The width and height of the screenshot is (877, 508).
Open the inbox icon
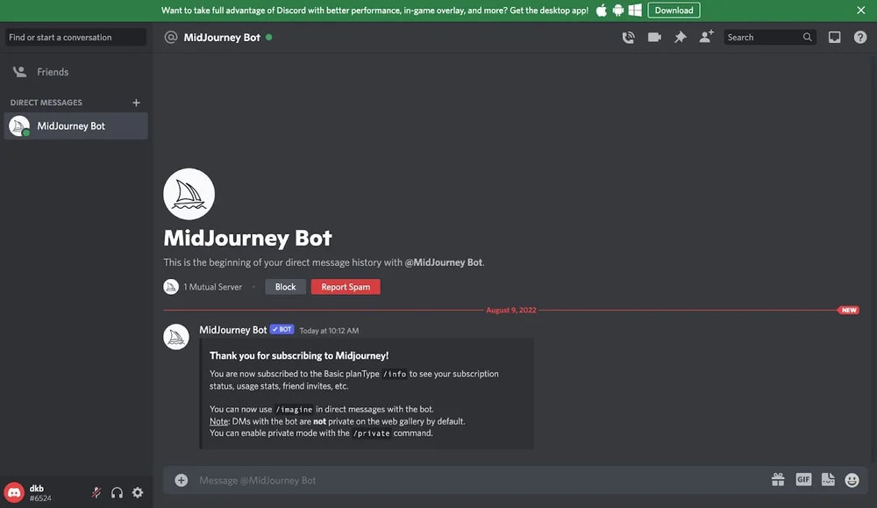(835, 38)
